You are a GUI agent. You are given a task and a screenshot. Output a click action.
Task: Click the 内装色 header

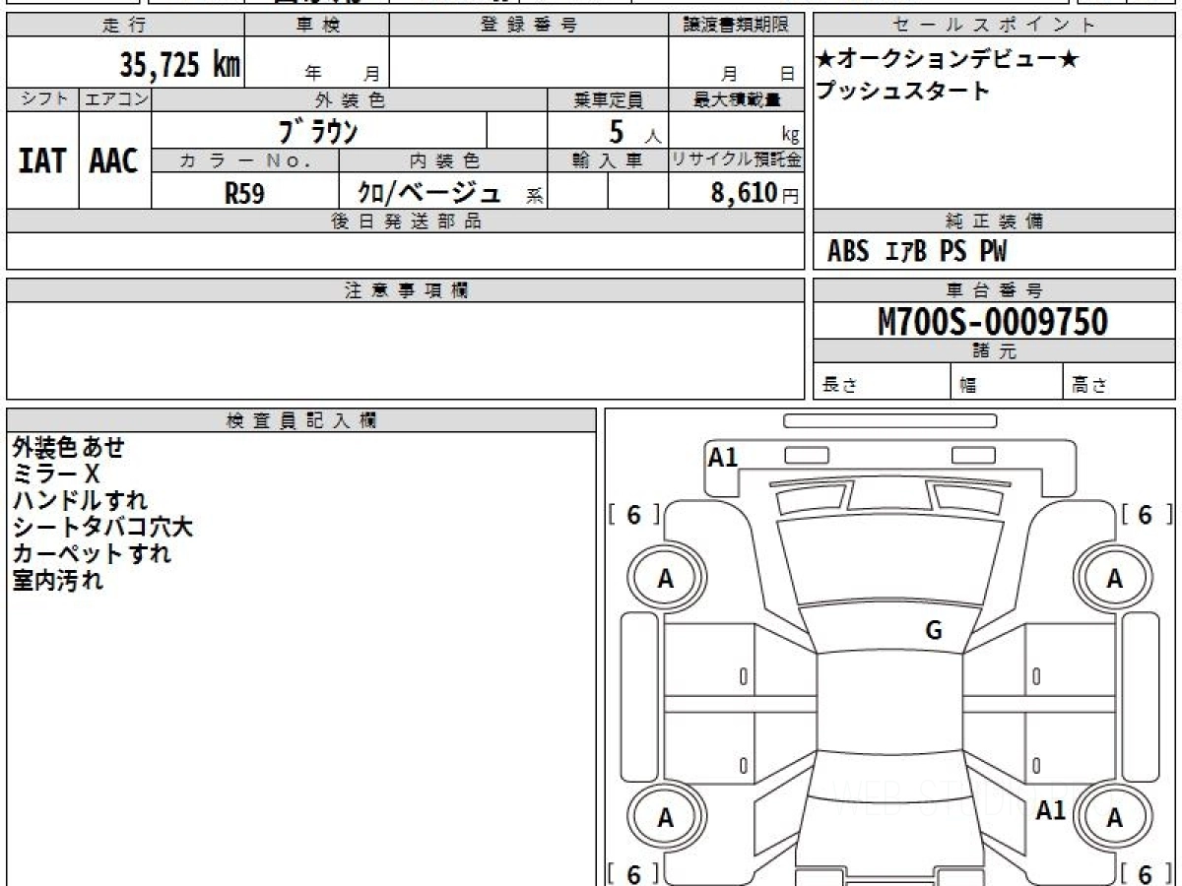tap(443, 160)
